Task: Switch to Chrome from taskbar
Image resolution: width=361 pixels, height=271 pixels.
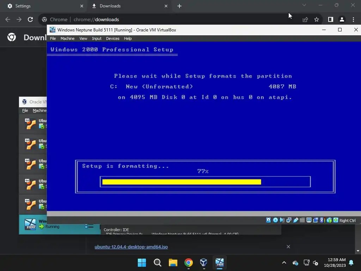Action: click(189, 263)
